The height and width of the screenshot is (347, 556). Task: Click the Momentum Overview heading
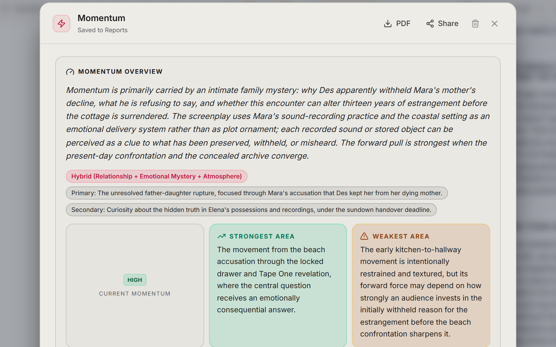click(x=120, y=72)
